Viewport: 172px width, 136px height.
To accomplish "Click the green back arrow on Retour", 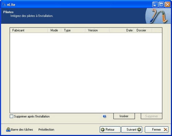I will pyautogui.click(x=103, y=129).
